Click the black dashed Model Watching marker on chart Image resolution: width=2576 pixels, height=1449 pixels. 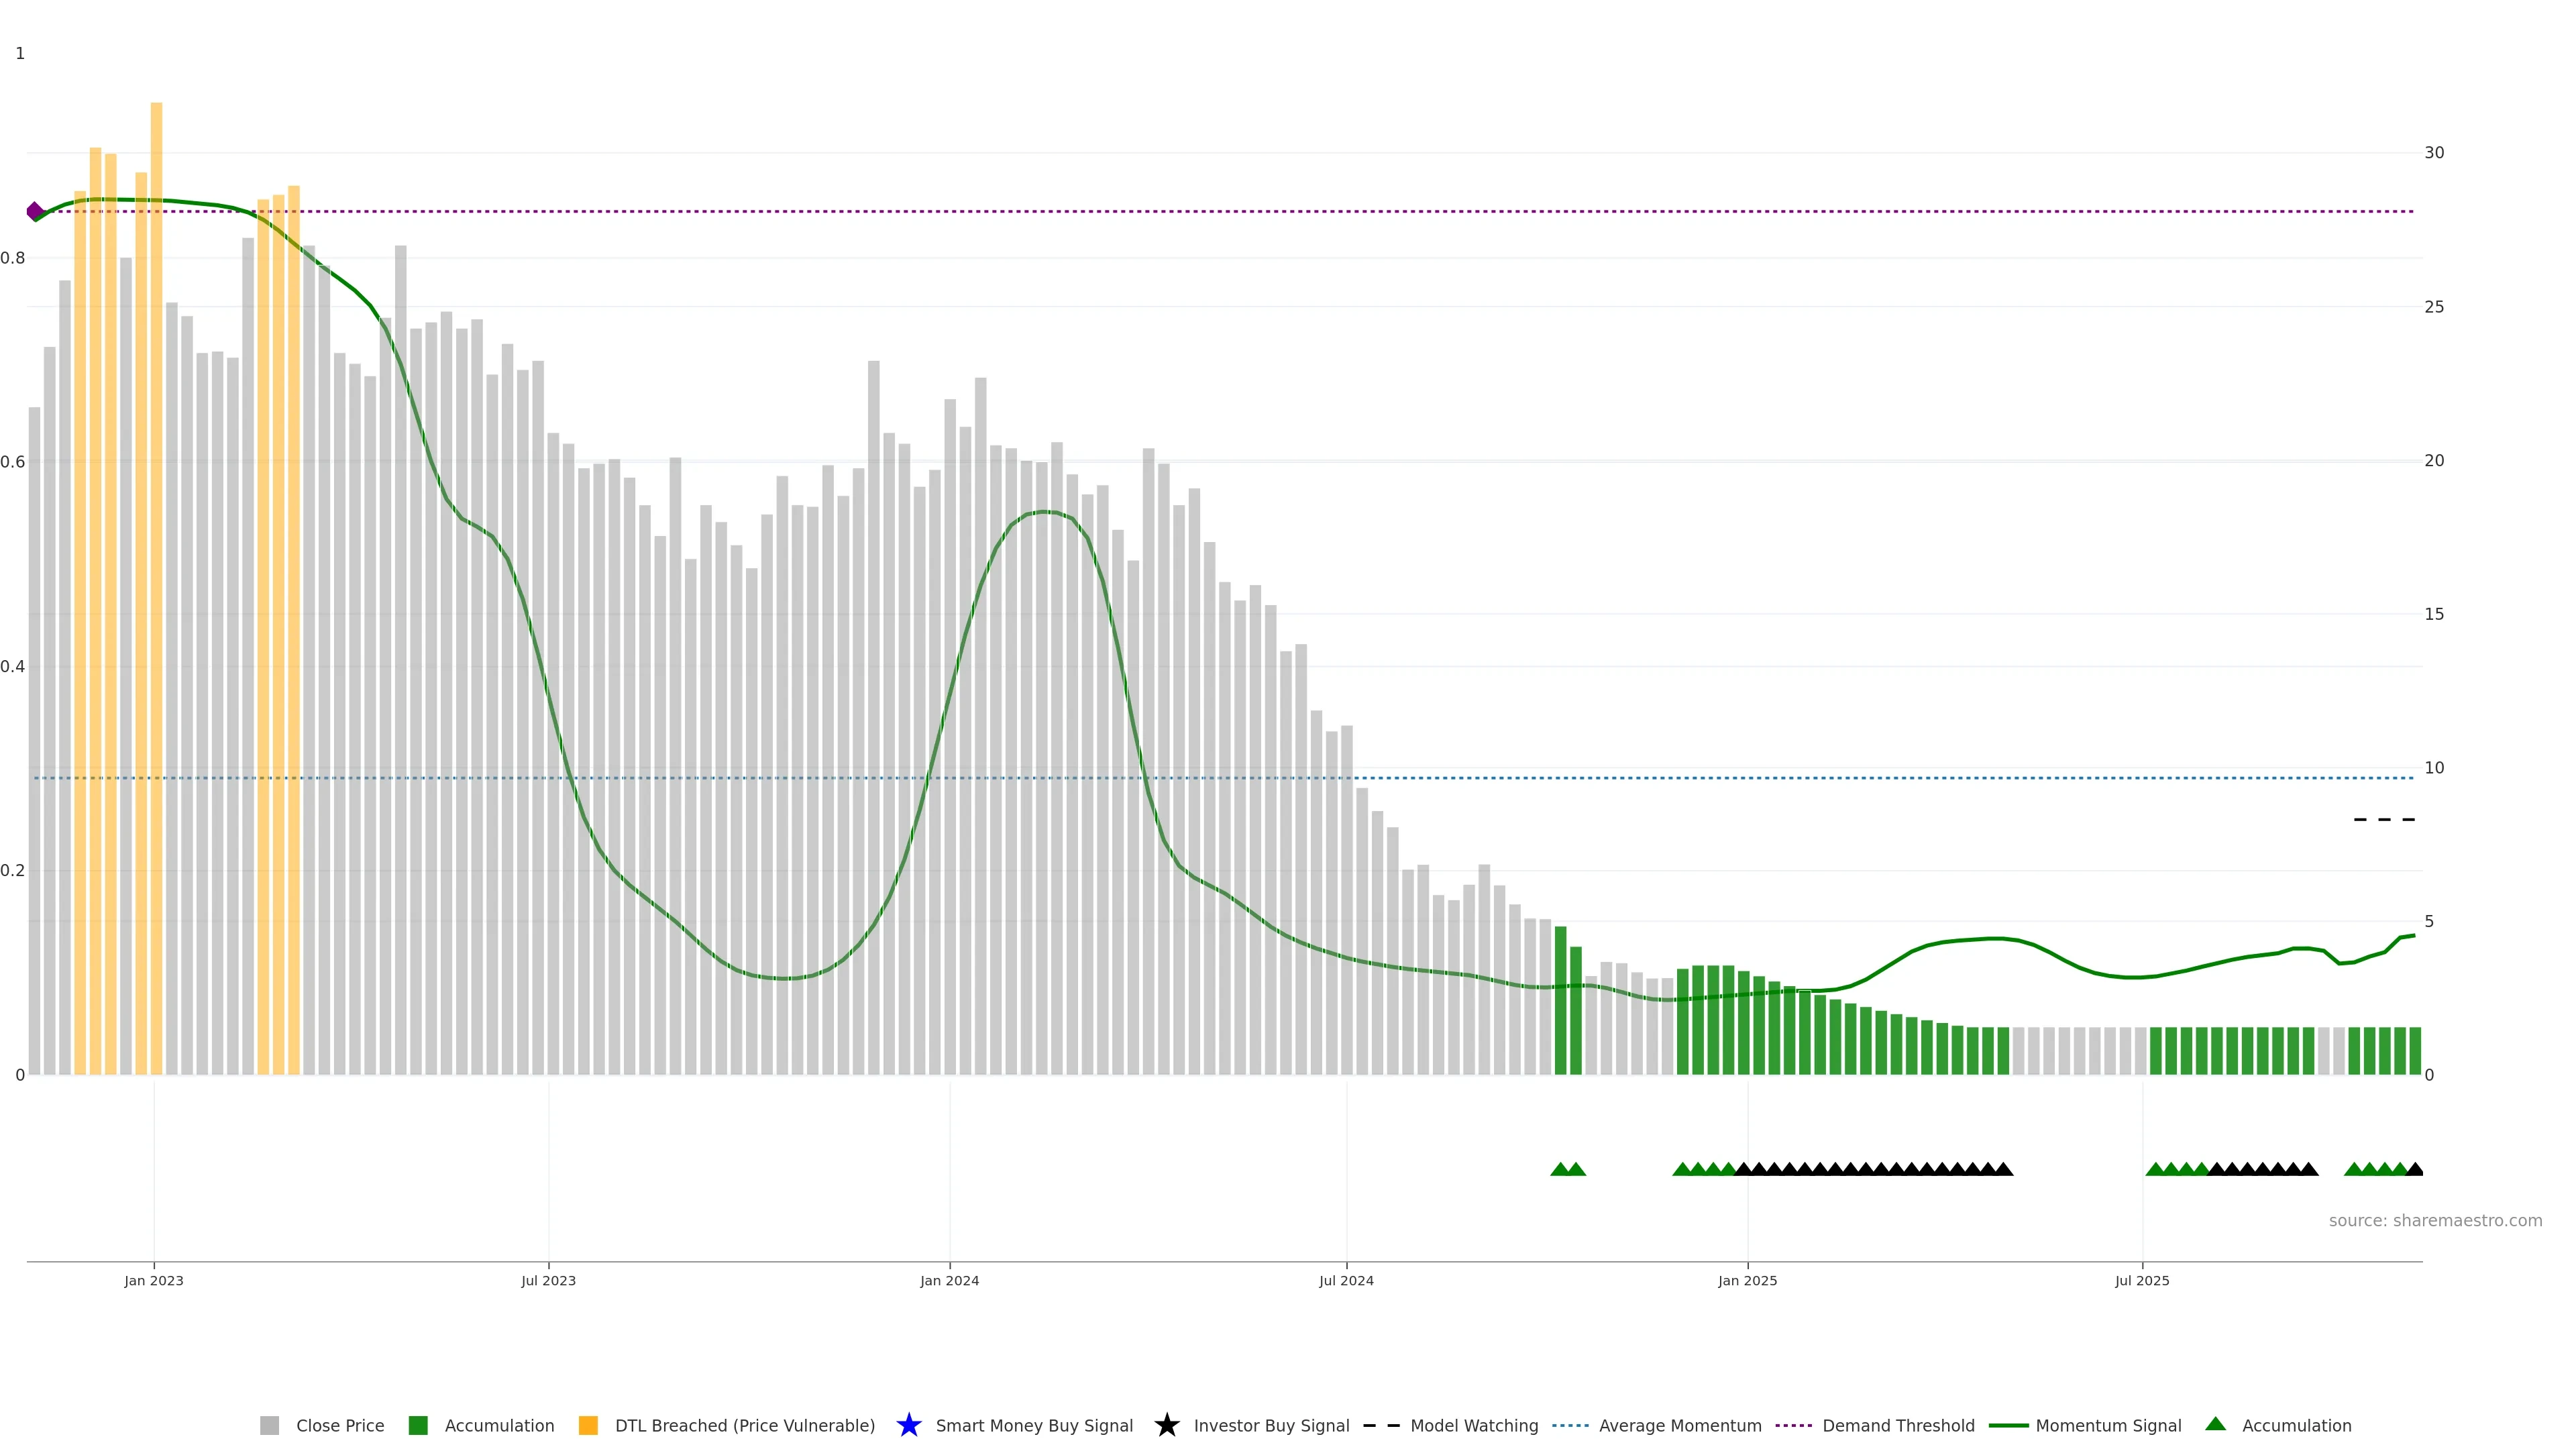point(2384,819)
